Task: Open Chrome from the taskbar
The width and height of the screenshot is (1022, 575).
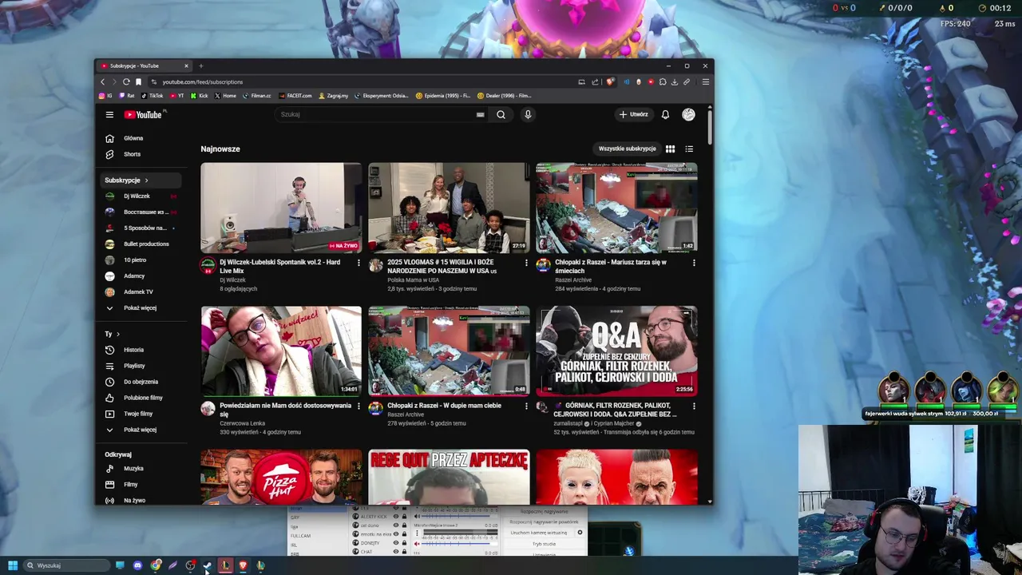Action: tap(156, 565)
